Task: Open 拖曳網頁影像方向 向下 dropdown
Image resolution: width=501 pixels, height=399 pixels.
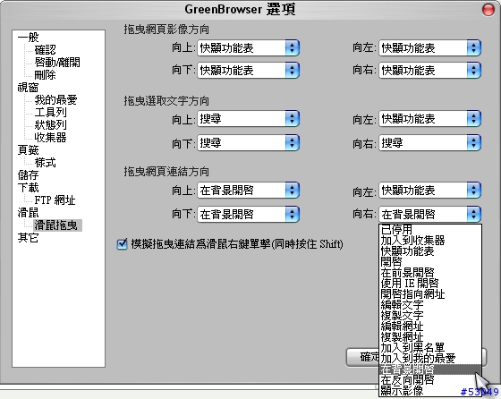Action: pos(248,71)
